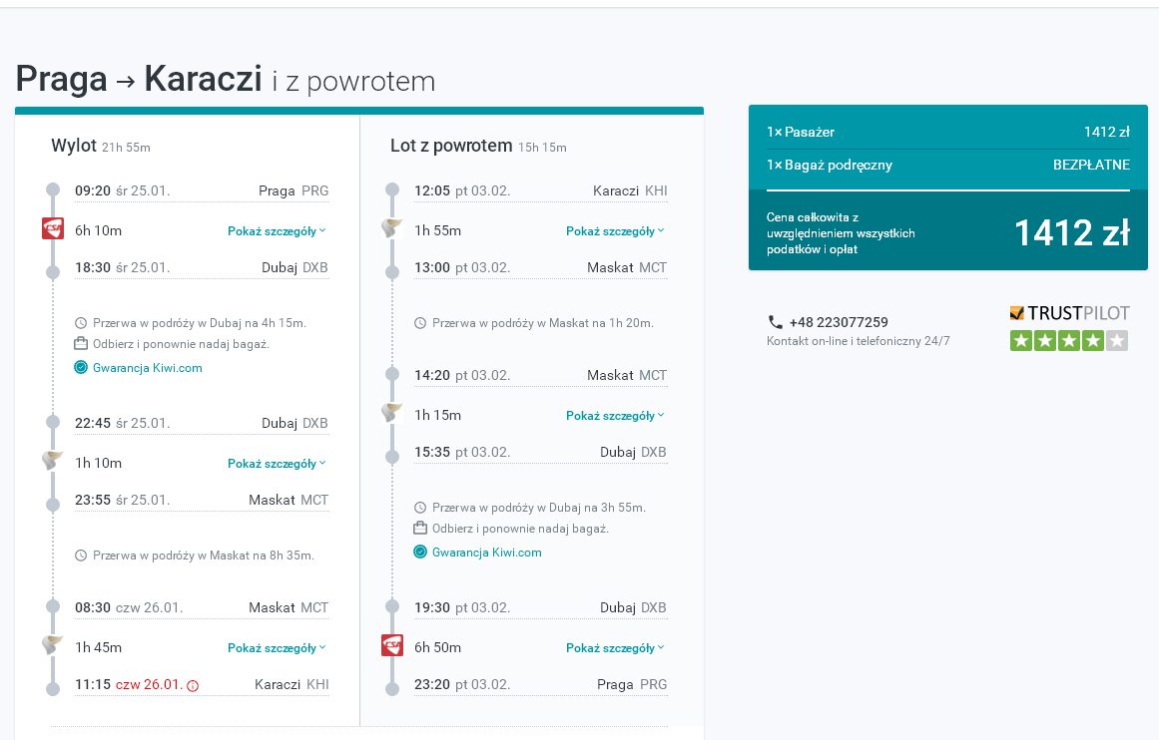This screenshot has width=1159, height=740.
Task: Show details for the 1h 10m Dubaj–Maskat flight
Action: [x=277, y=464]
